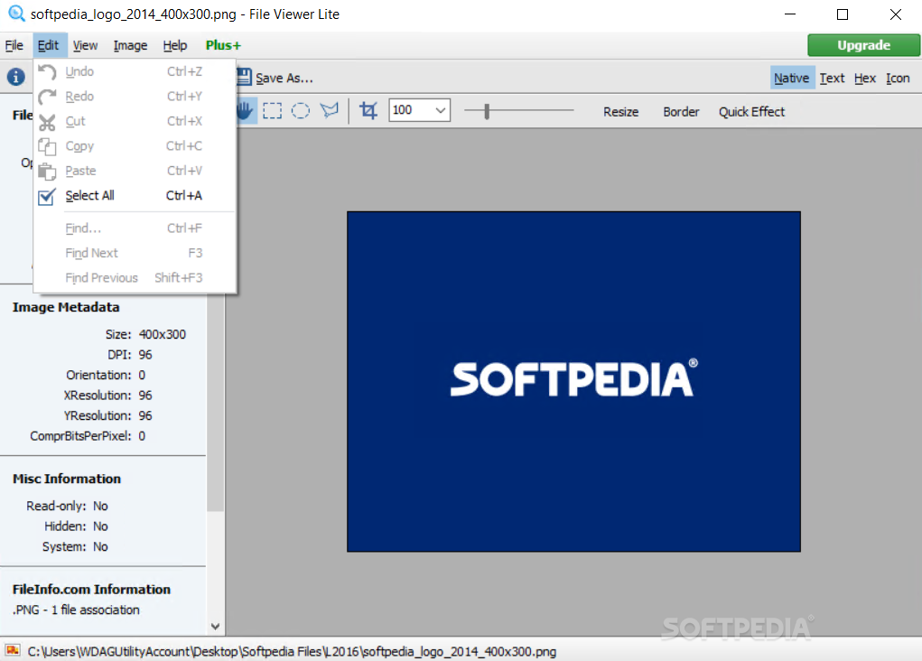Click the scissors Cut icon
Image resolution: width=922 pixels, height=661 pixels.
pyautogui.click(x=47, y=122)
